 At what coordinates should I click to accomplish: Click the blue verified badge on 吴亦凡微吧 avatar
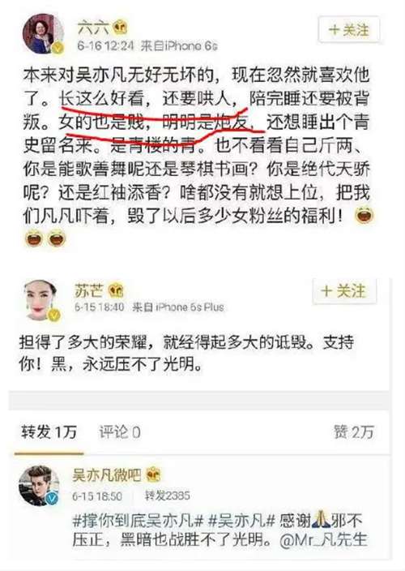click(x=53, y=498)
